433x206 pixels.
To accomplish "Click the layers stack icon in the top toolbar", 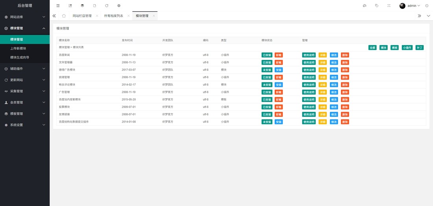I will pyautogui.click(x=82, y=6).
